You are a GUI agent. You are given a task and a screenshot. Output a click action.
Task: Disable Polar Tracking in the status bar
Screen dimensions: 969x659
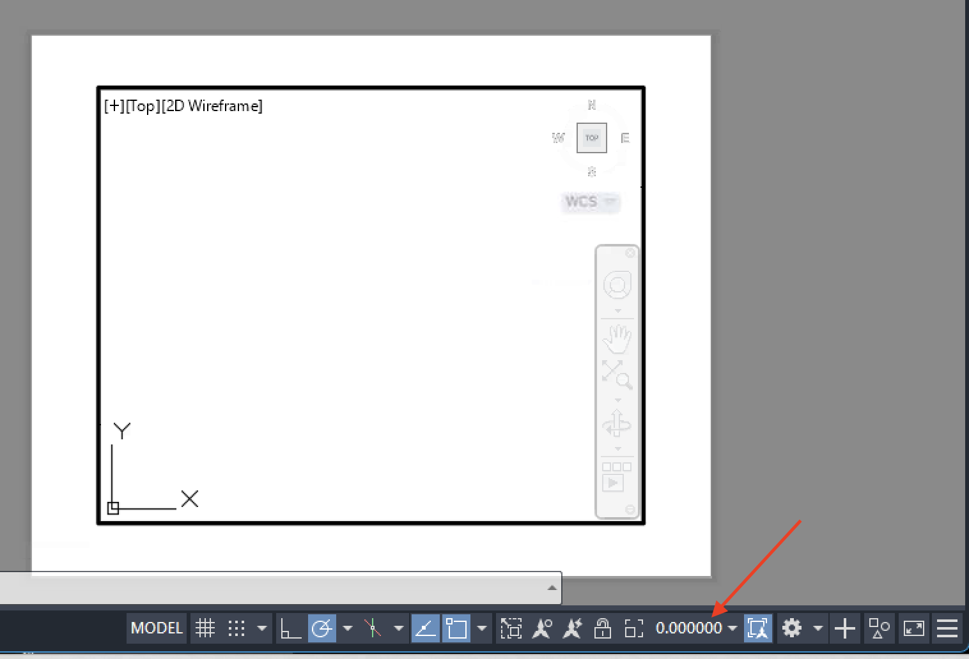tap(323, 628)
